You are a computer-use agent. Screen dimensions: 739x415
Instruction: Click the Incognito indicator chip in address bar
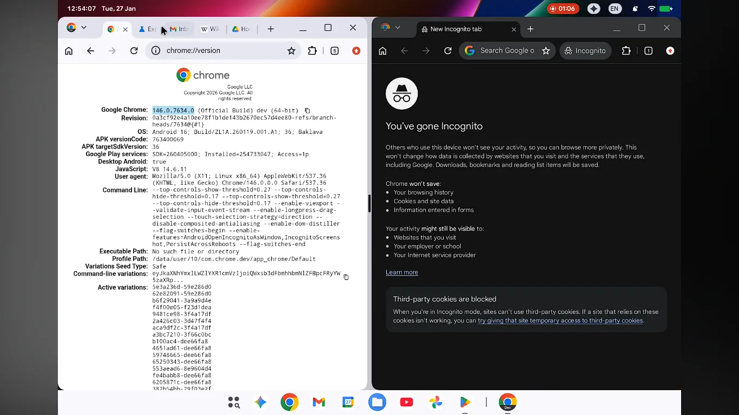(x=585, y=50)
